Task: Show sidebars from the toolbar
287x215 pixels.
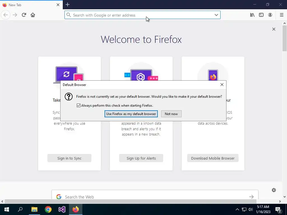Action: (261, 15)
